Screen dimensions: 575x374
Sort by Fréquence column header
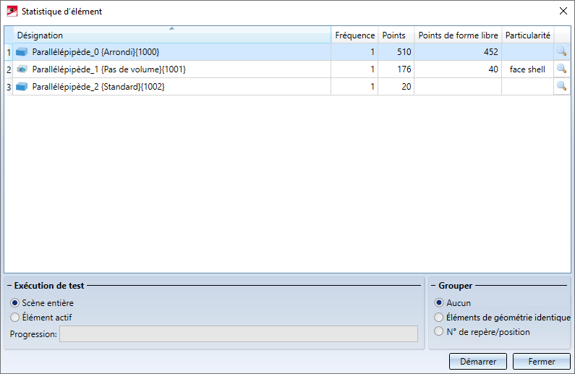[x=354, y=35]
